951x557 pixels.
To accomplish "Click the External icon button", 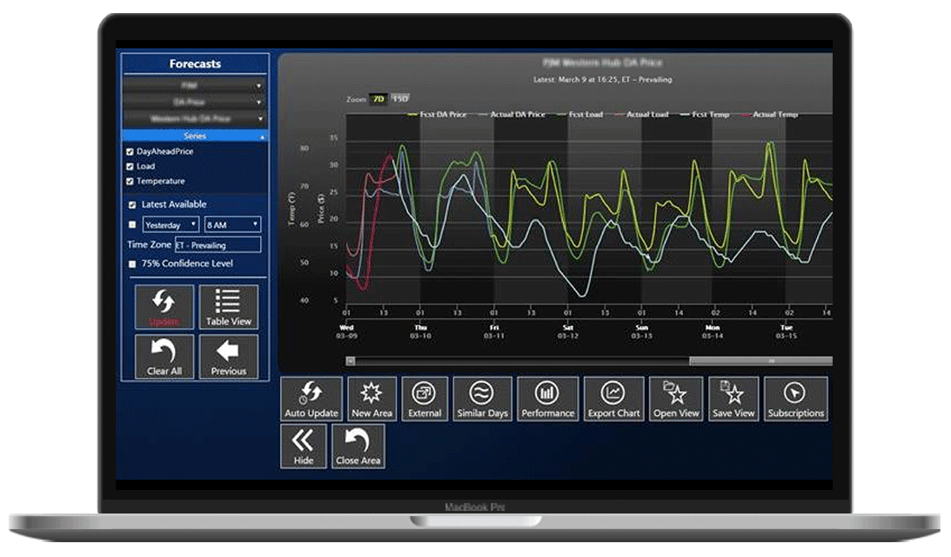I will pyautogui.click(x=425, y=399).
